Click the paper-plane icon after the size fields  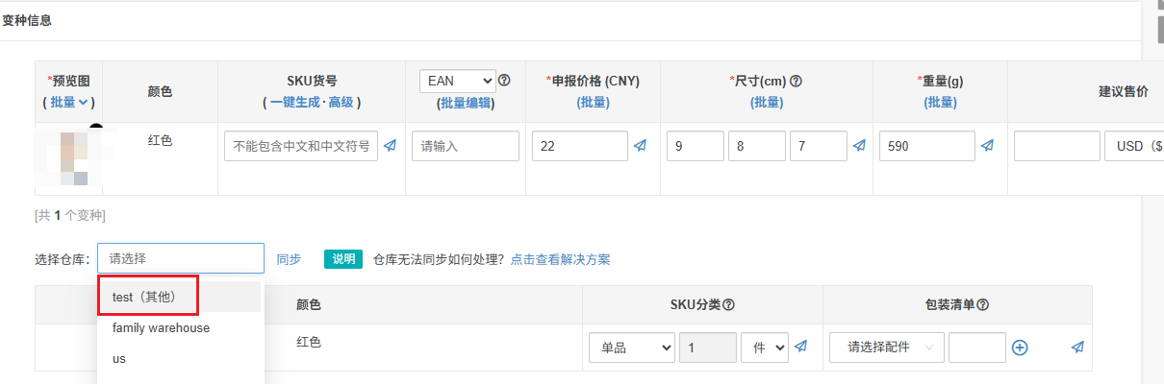[x=859, y=146]
